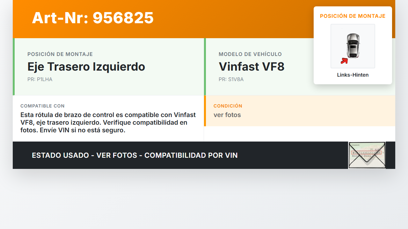
Task: Click the red arrow pointing at the rear-left wheel
Action: 344,61
